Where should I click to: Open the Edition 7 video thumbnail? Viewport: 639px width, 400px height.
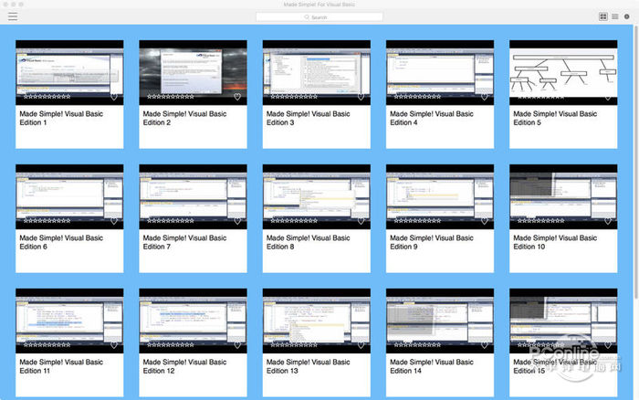tap(193, 195)
